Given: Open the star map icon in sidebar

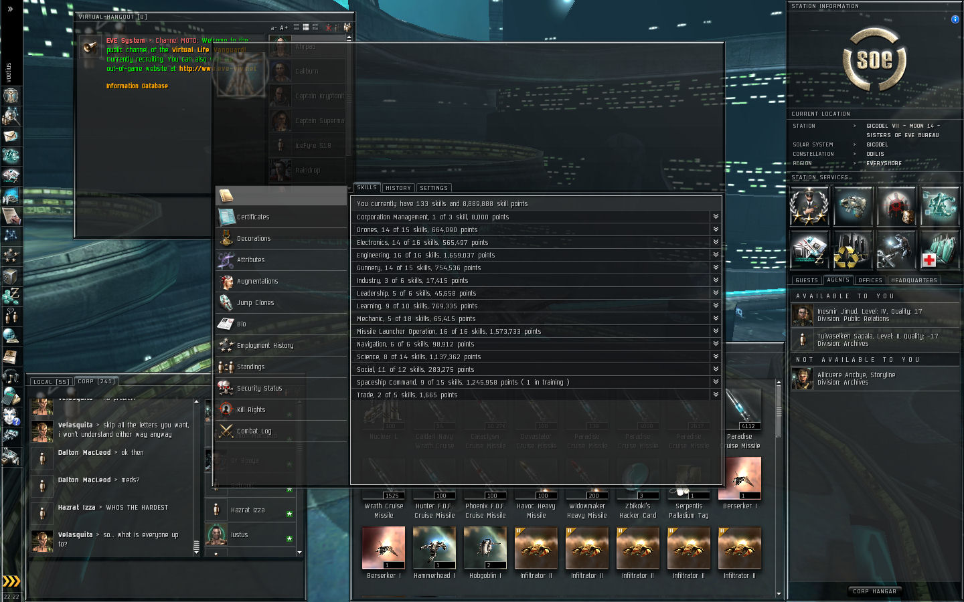Looking at the screenshot, I should pyautogui.click(x=11, y=235).
